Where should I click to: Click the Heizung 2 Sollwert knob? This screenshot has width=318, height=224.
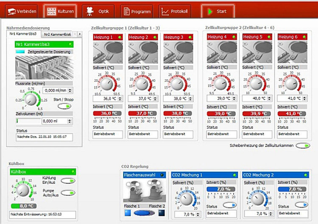click(x=142, y=84)
